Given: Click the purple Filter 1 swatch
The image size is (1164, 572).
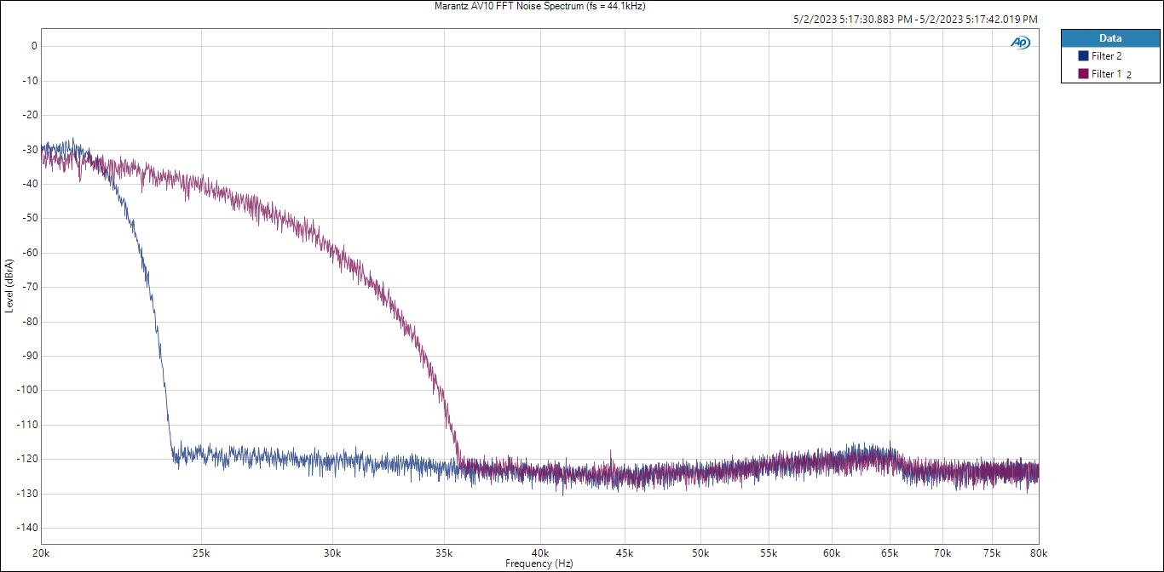Looking at the screenshot, I should tap(1083, 74).
